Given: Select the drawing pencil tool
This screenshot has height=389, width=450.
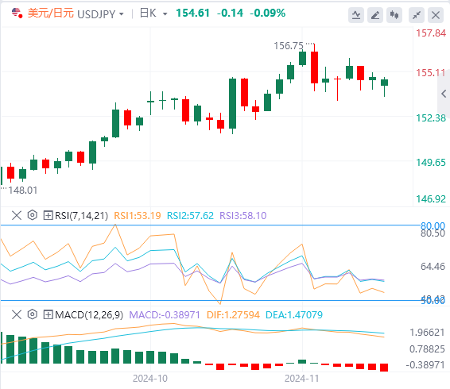Looking at the screenshot, I should tap(375, 15).
